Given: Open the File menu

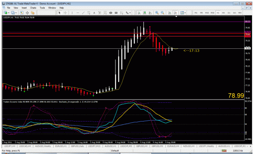Looking at the screenshot, I should point(9,8).
